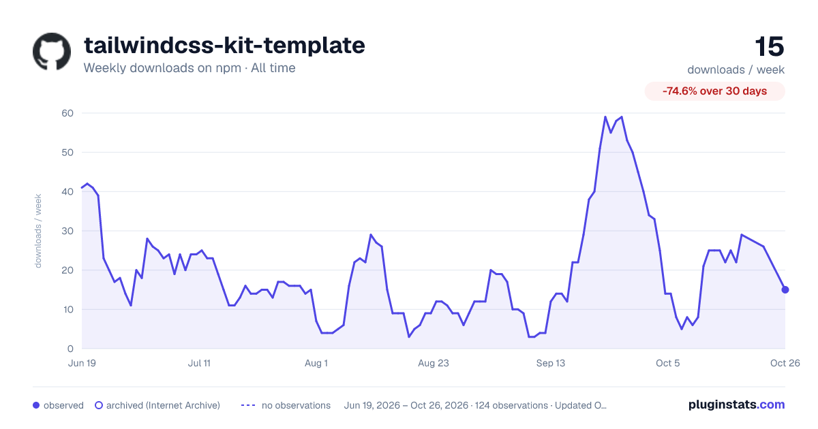Click the 0 y-axis tick label

(70, 349)
